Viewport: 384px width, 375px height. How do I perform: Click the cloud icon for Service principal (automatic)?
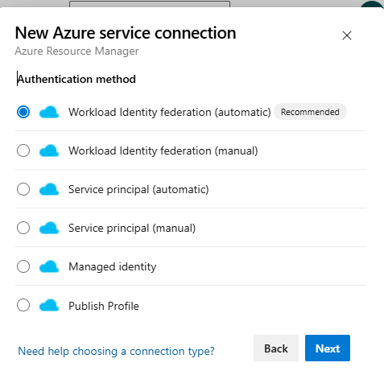pos(49,189)
